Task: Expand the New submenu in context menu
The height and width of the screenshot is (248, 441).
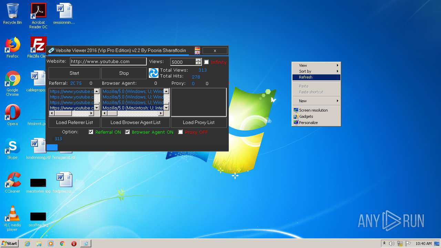Action: click(316, 101)
